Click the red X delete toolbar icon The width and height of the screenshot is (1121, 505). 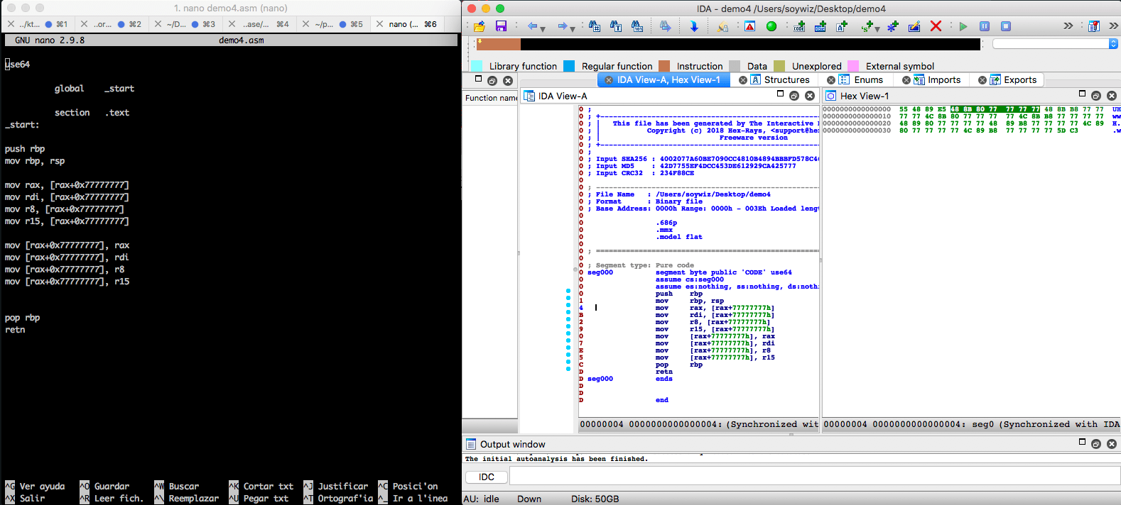coord(936,26)
